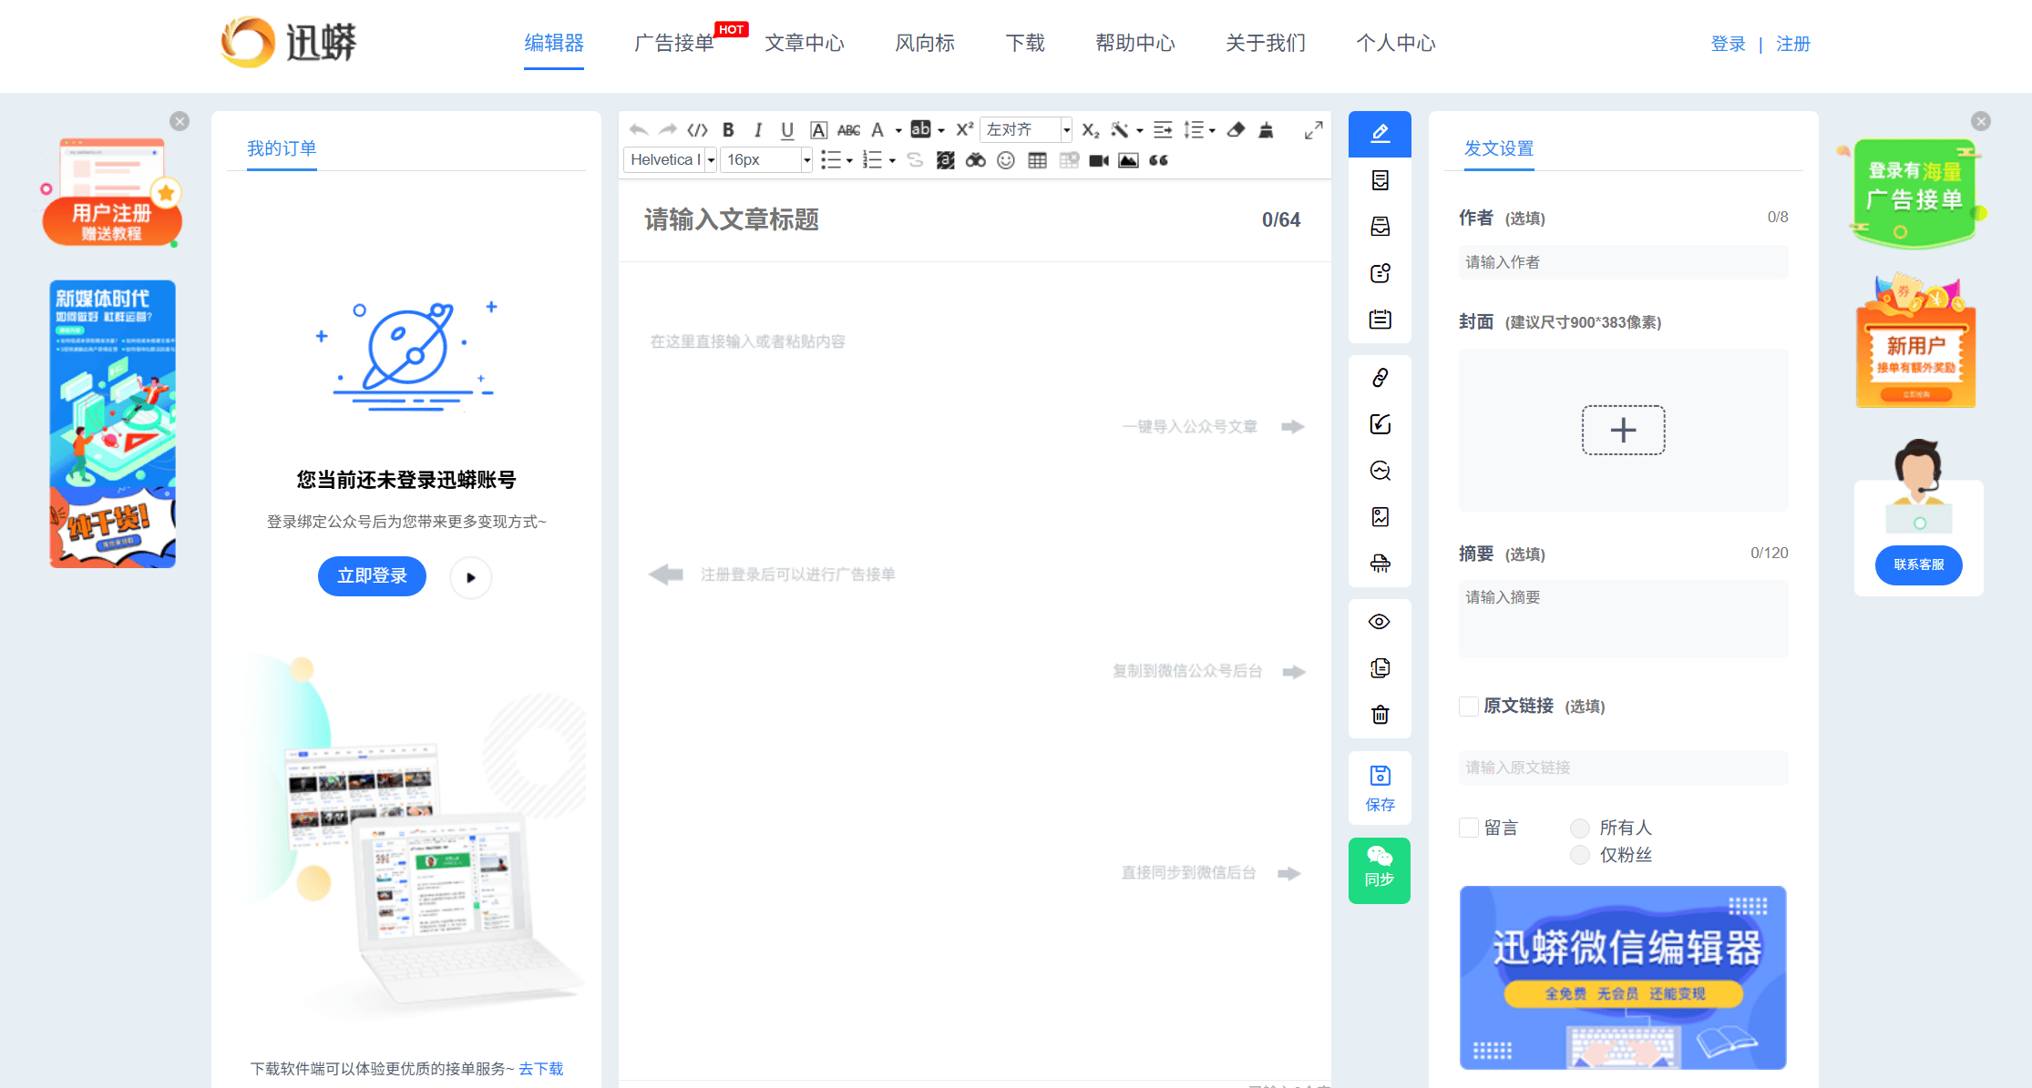Open the 个人中心 nav item
Viewport: 2032px width, 1088px height.
click(1396, 43)
